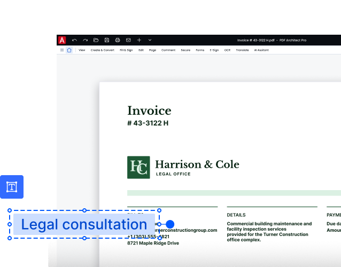Image resolution: width=341 pixels, height=267 pixels.
Task: Open the Secure tab
Action: point(185,50)
